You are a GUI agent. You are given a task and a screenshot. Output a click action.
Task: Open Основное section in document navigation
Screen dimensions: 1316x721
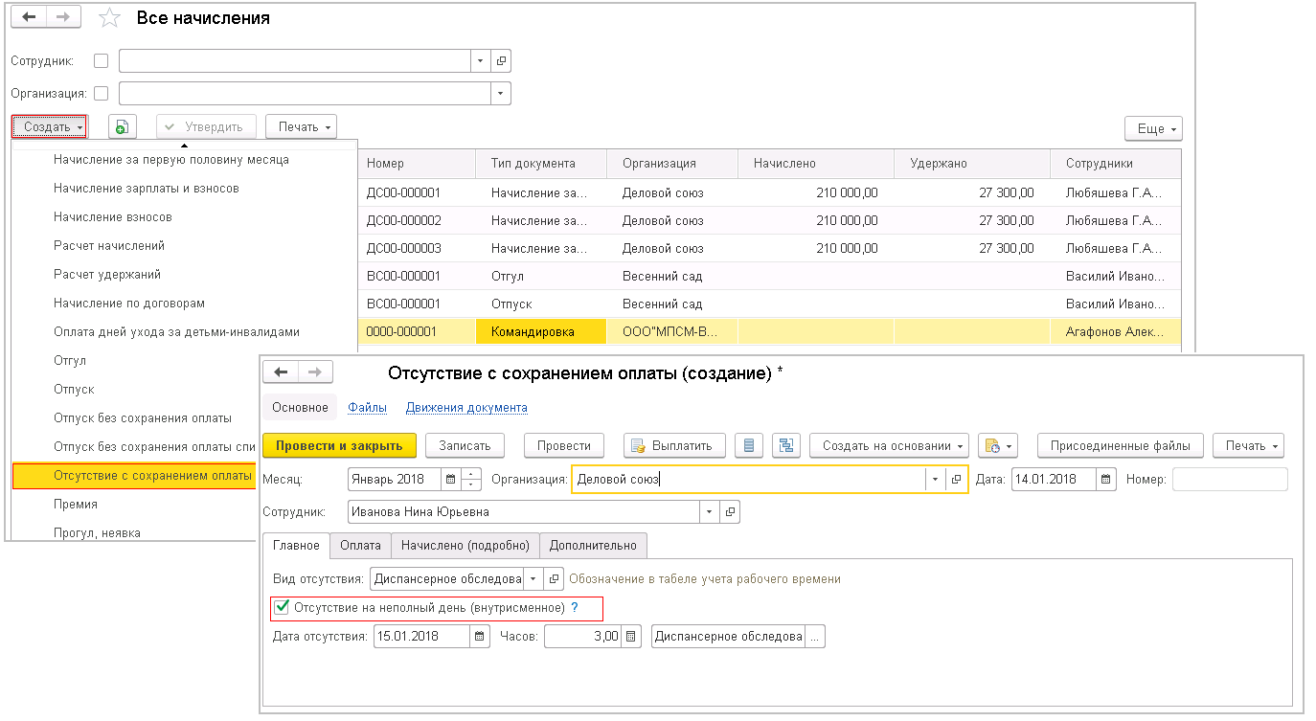pyautogui.click(x=300, y=408)
